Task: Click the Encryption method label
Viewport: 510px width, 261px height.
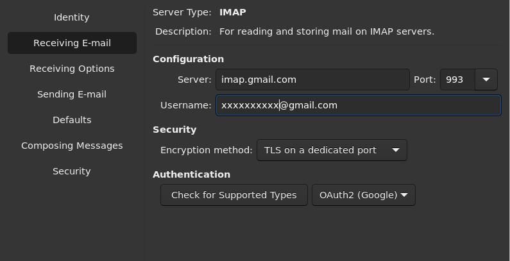Action: (x=206, y=150)
